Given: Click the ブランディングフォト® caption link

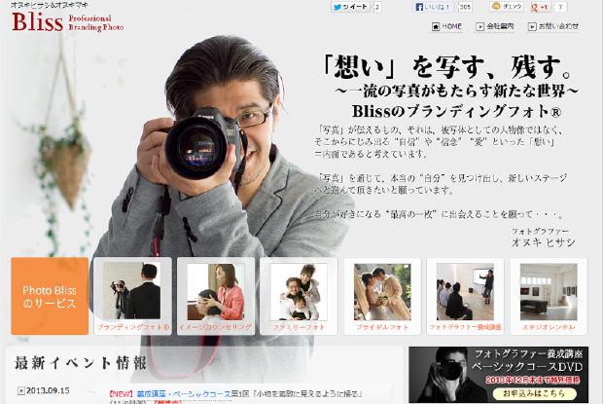Looking at the screenshot, I should pos(132,327).
